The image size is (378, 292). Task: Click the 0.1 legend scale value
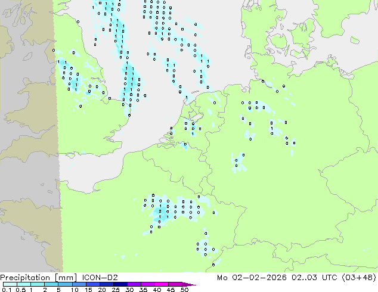(x=7, y=290)
